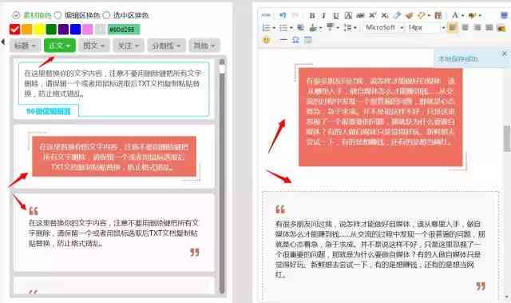The width and height of the screenshot is (511, 303).
Task: Select the 编辑区换色 radio option
Action: pyautogui.click(x=57, y=15)
